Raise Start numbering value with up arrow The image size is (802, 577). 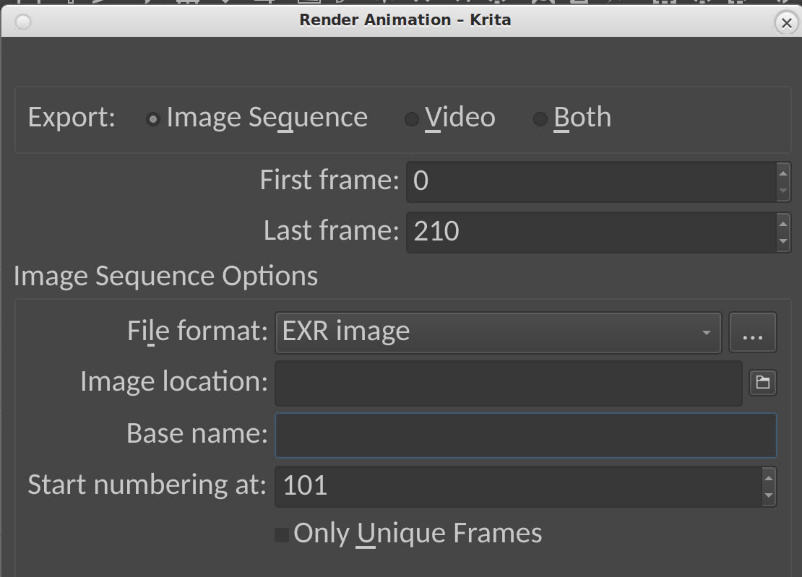tap(768, 477)
